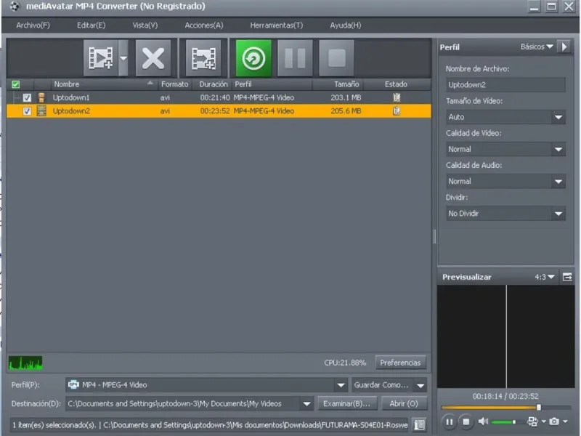Toggle the select-all checkbox in list header
This screenshot has height=436, width=581.
pyautogui.click(x=16, y=84)
